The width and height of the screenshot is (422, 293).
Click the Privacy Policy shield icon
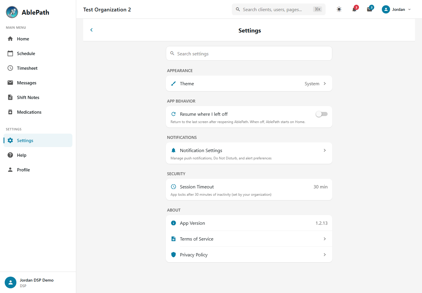tap(173, 255)
